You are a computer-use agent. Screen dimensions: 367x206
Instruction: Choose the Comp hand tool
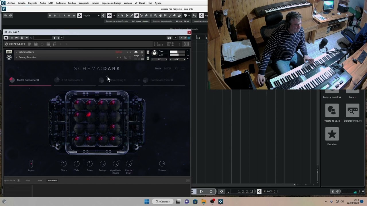pos(160,15)
